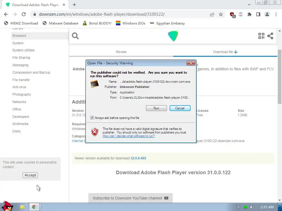Screen dimensions: 282x211
Task: Select Multimedia category
Action: tap(20, 124)
